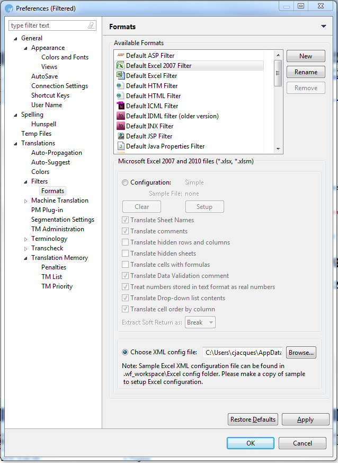Click the Available Formats list scrollbar
Screen dimensions: 338x463
point(278,101)
